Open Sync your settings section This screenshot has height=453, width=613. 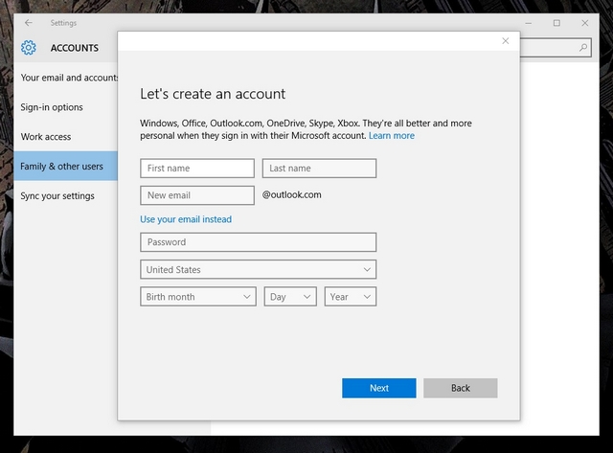66,195
